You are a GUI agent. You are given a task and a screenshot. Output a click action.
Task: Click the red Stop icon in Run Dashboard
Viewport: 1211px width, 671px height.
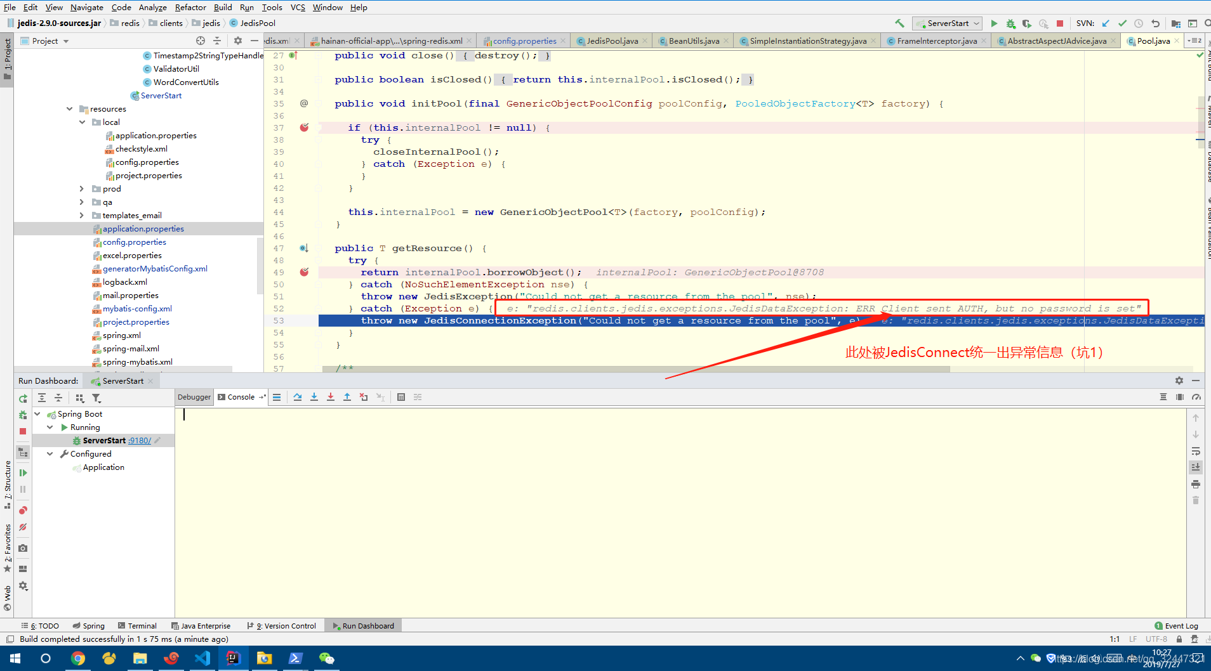tap(23, 431)
